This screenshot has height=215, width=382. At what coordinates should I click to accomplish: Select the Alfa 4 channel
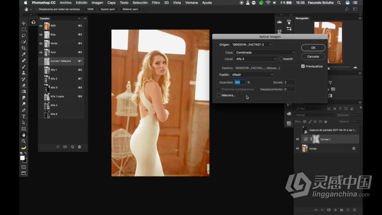coord(61,105)
